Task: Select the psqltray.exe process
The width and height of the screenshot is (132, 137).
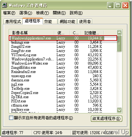Action: (20, 110)
